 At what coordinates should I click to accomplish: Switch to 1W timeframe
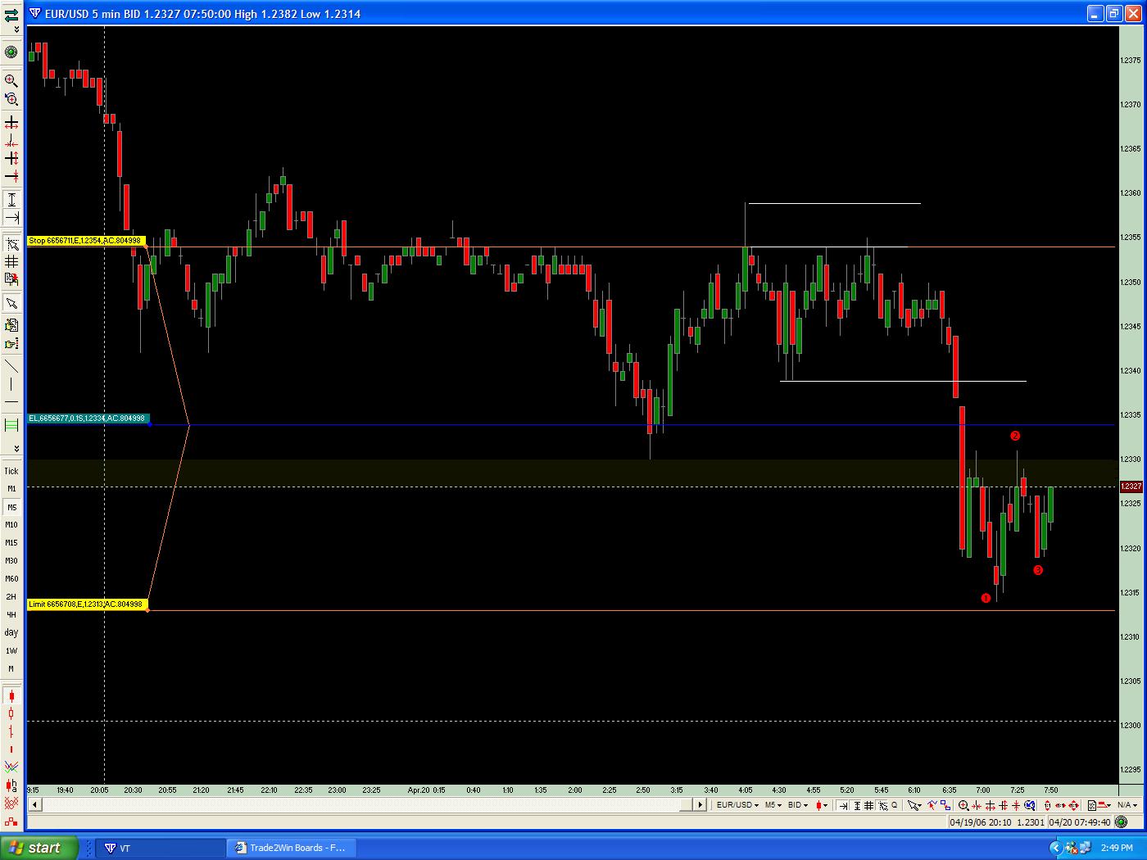(11, 651)
